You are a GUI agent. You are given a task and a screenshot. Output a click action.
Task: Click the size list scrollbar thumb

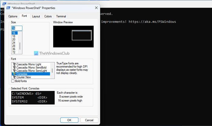click(20, 46)
